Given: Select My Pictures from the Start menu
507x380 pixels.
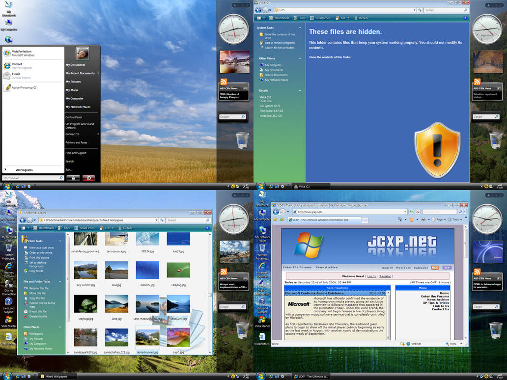Looking at the screenshot, I should click(73, 81).
